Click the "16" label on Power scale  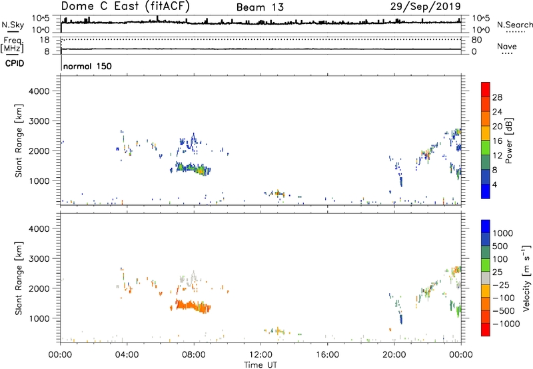click(497, 141)
